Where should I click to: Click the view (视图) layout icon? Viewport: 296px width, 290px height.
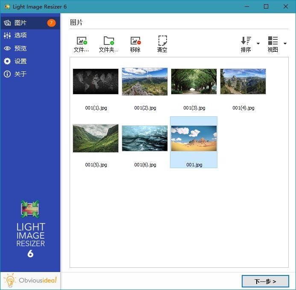point(273,41)
